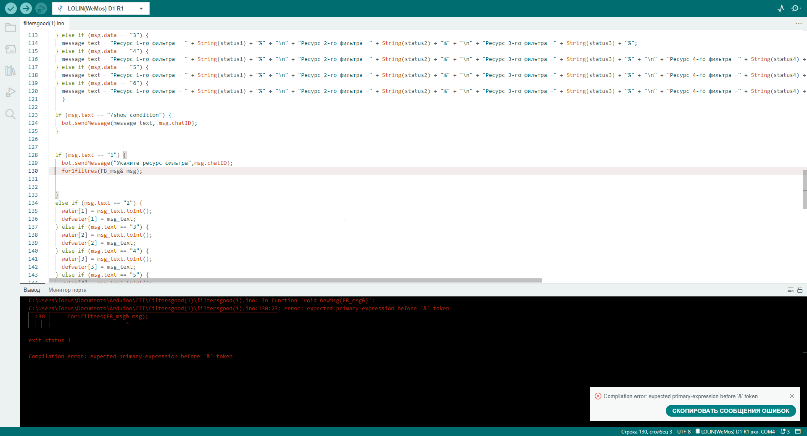Click the if (msg.text == "1") line
The image size is (807, 436).
click(x=91, y=155)
